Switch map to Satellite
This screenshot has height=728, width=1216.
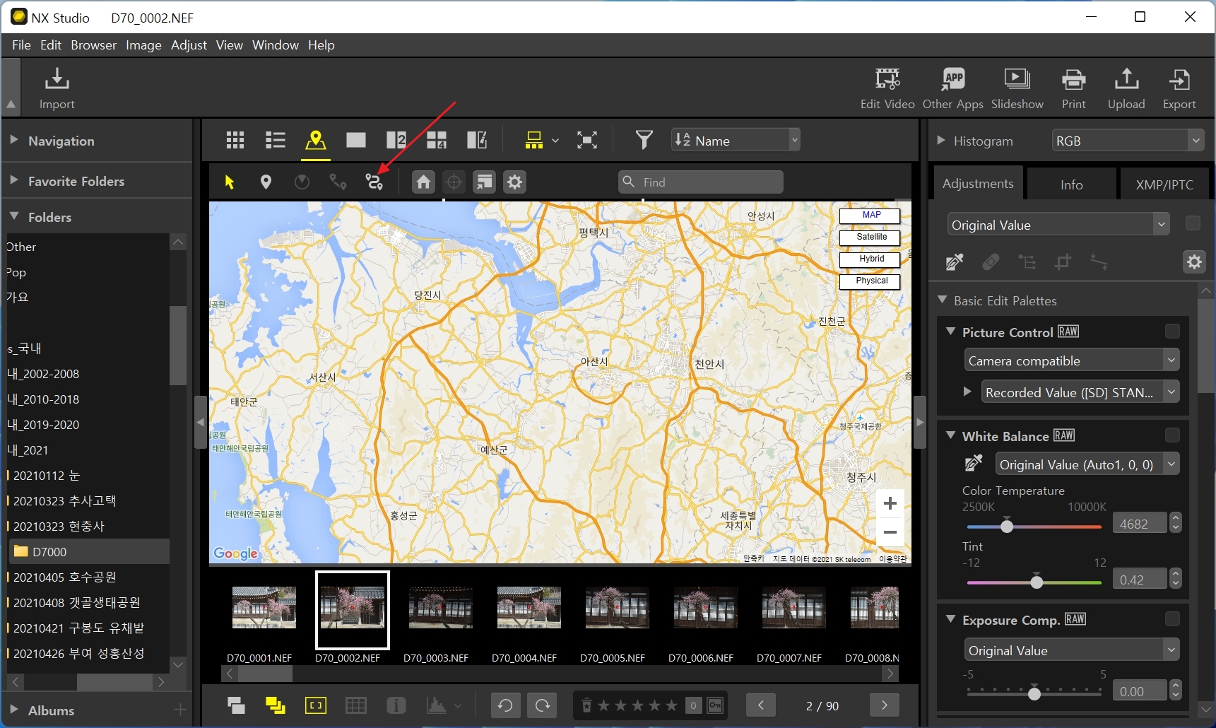click(x=870, y=237)
